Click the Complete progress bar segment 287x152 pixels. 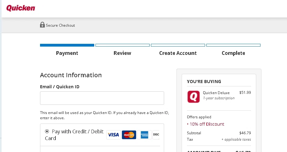tap(233, 45)
